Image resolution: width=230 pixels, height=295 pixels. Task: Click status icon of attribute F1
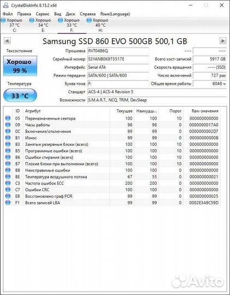(x=8, y=203)
